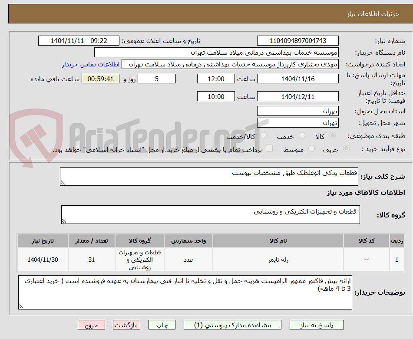Click the گروه کالا text area

click(211, 214)
